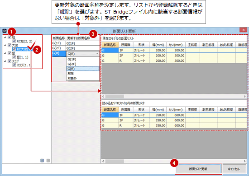This screenshot has width=249, height=176.
Task: Select the RC大梁 tree item label
Action: point(24,49)
